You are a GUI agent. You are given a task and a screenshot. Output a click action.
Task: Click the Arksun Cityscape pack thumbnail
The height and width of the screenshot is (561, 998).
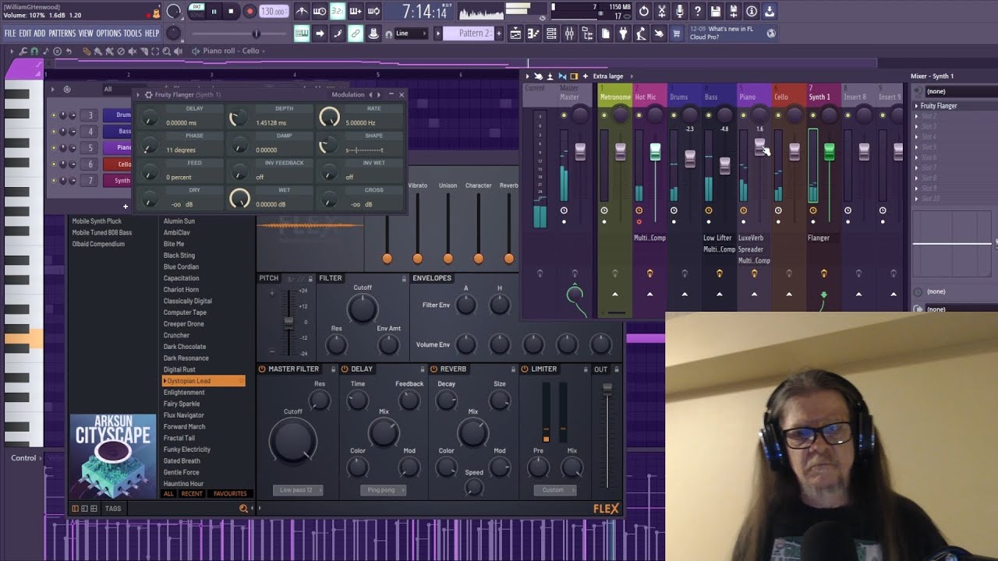point(113,457)
